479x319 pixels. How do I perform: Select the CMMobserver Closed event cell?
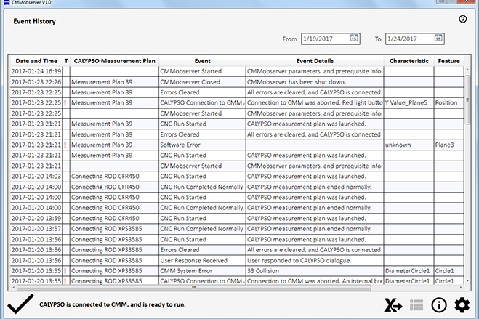[202, 82]
